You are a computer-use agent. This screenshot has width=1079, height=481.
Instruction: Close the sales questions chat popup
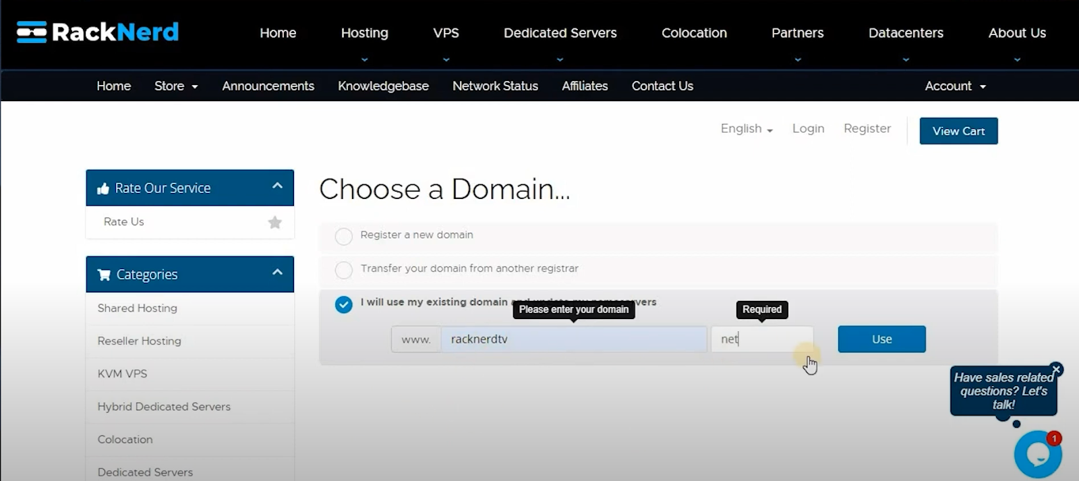click(x=1056, y=369)
